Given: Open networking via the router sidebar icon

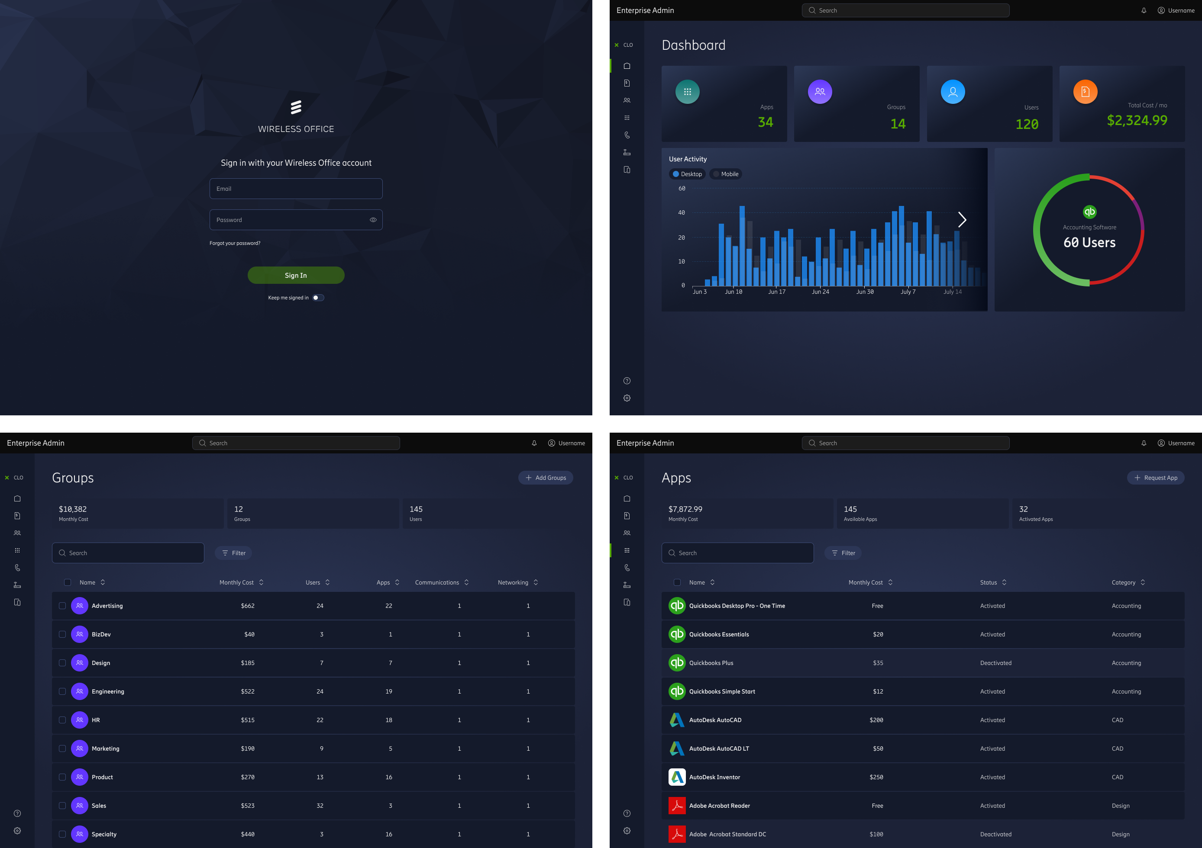Looking at the screenshot, I should pyautogui.click(x=627, y=152).
